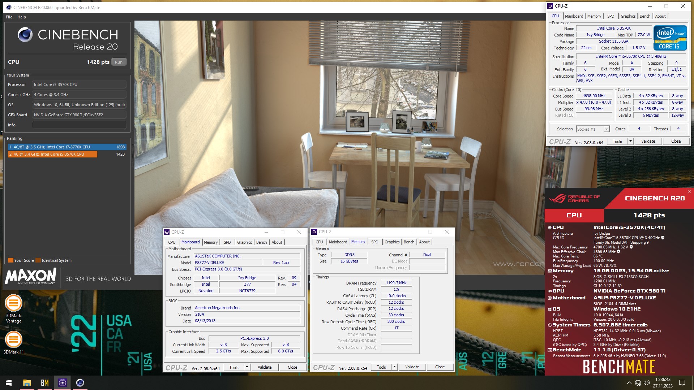Click the motherboard model P8Z77-V DELUXE field
Screen dimensions: 694x390
coord(228,263)
